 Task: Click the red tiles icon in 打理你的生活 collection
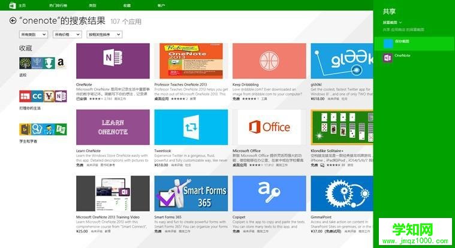[x=25, y=96]
